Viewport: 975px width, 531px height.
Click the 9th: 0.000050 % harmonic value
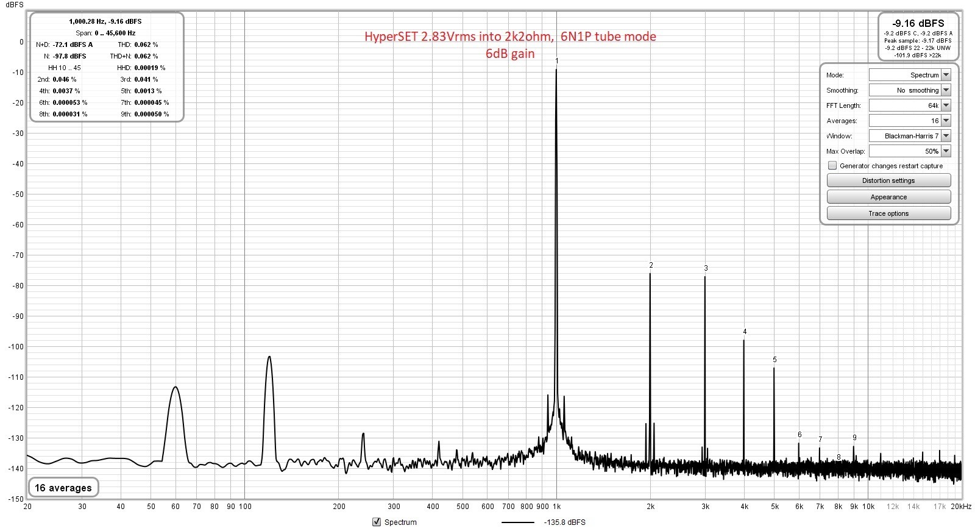[145, 114]
